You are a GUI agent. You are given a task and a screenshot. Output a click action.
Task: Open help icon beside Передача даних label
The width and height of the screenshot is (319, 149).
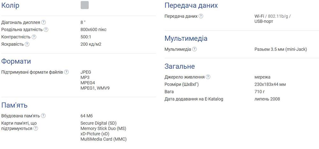point(201,16)
